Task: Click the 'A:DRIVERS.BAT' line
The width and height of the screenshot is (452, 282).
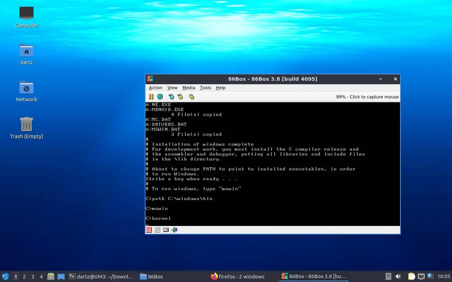Action: point(166,124)
